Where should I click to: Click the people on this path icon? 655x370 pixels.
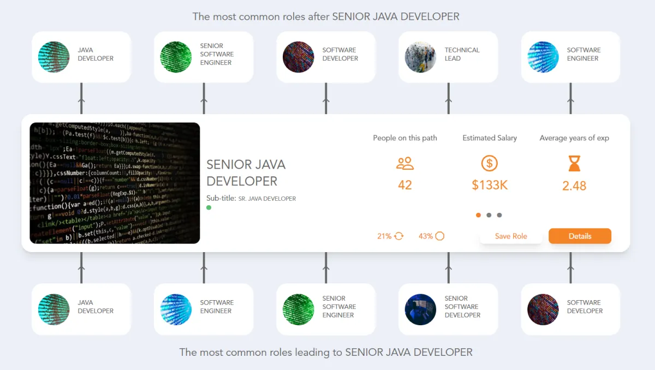pyautogui.click(x=405, y=163)
